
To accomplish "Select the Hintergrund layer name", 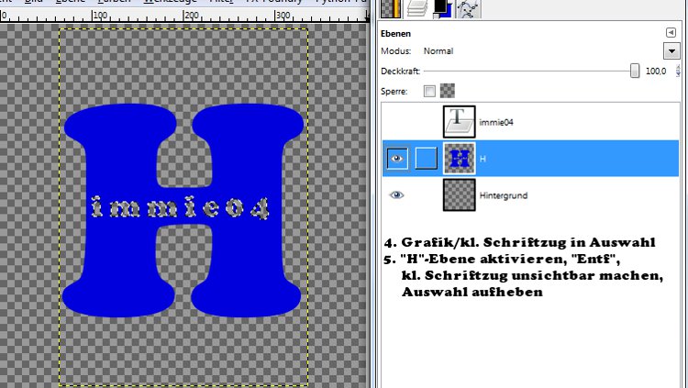I will [504, 195].
